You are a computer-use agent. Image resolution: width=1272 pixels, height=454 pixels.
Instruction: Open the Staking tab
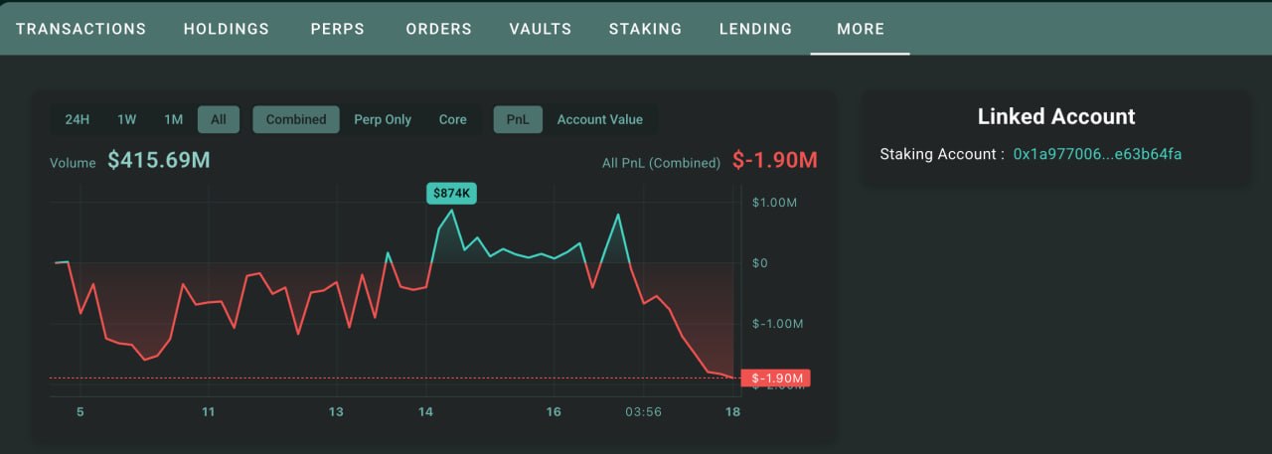(646, 29)
